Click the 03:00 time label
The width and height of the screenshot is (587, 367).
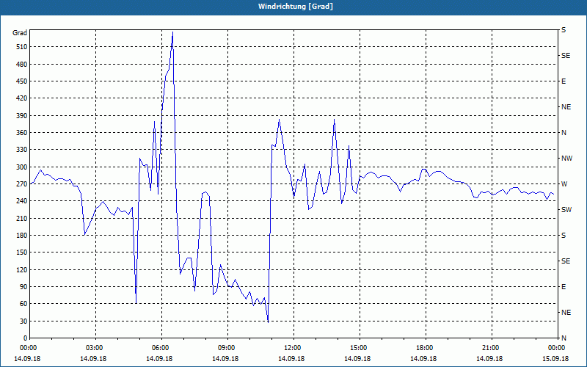[95, 348]
